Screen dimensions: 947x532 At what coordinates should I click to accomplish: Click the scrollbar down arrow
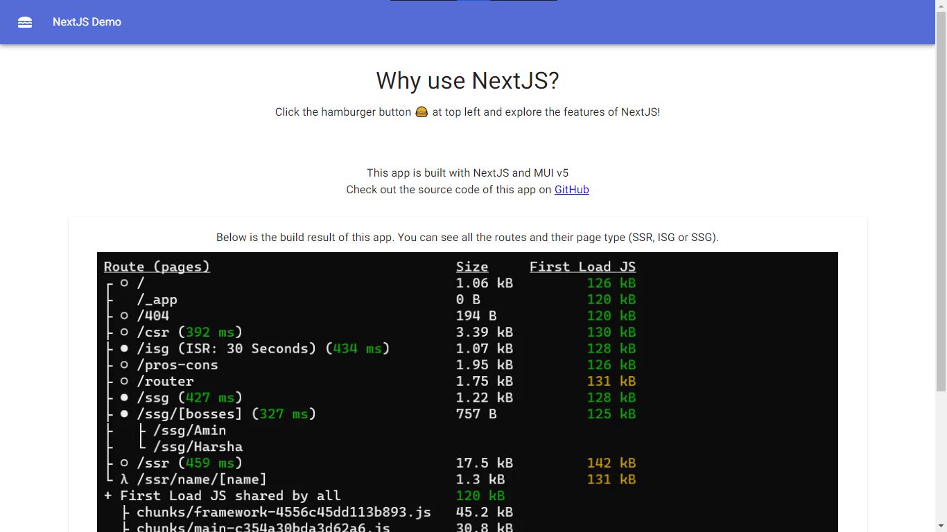[x=941, y=526]
